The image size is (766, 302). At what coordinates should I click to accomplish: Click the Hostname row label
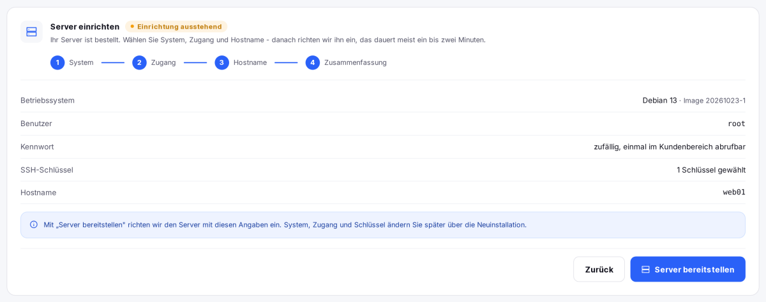[x=38, y=192]
